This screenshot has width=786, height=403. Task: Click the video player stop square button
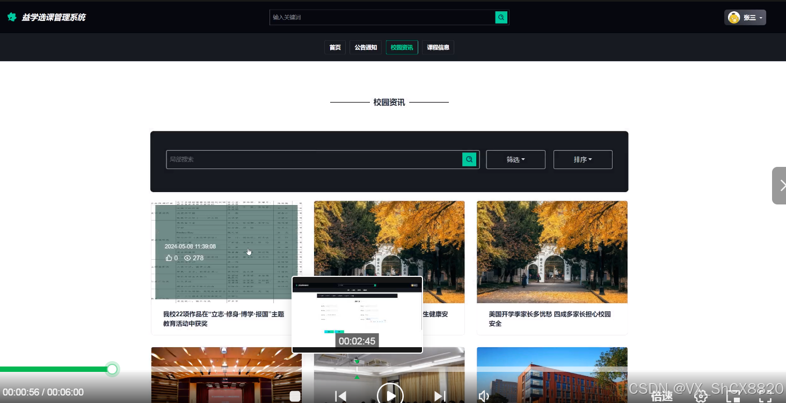tap(295, 396)
